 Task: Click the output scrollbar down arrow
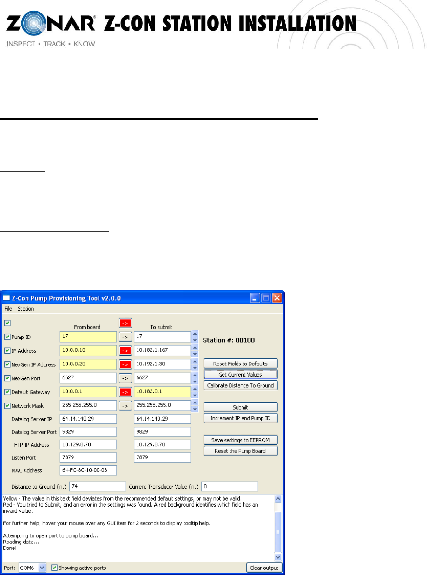[278, 556]
